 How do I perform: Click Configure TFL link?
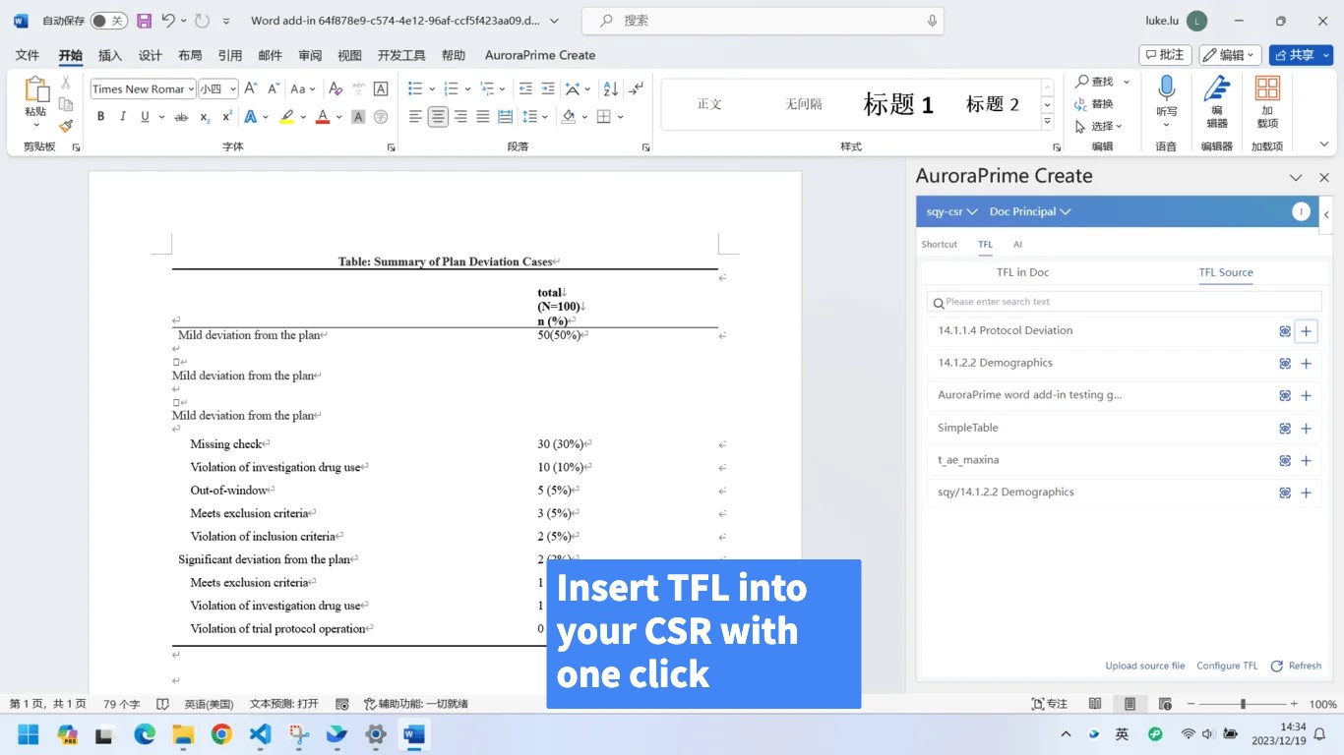pyautogui.click(x=1227, y=667)
